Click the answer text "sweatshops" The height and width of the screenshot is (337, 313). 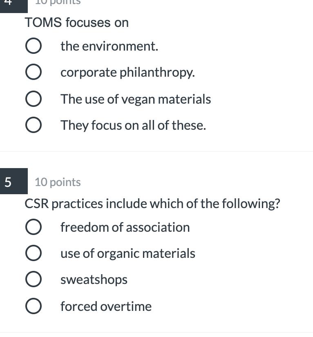click(94, 279)
